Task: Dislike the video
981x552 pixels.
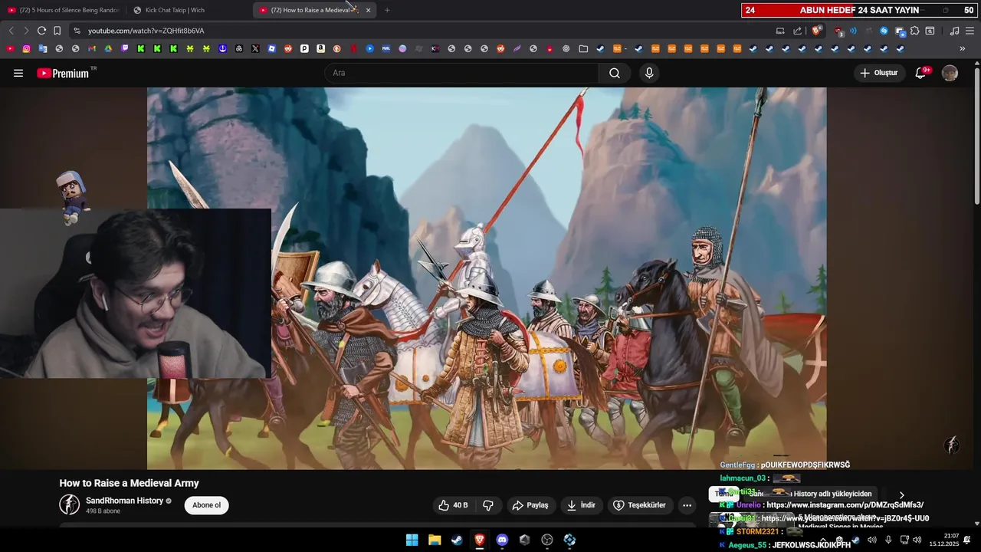Action: point(487,505)
